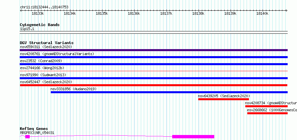Viewport: 297px width, 140px height.
Task: Open the nsv4208734 gnomAD variant label
Action: tap(271, 103)
